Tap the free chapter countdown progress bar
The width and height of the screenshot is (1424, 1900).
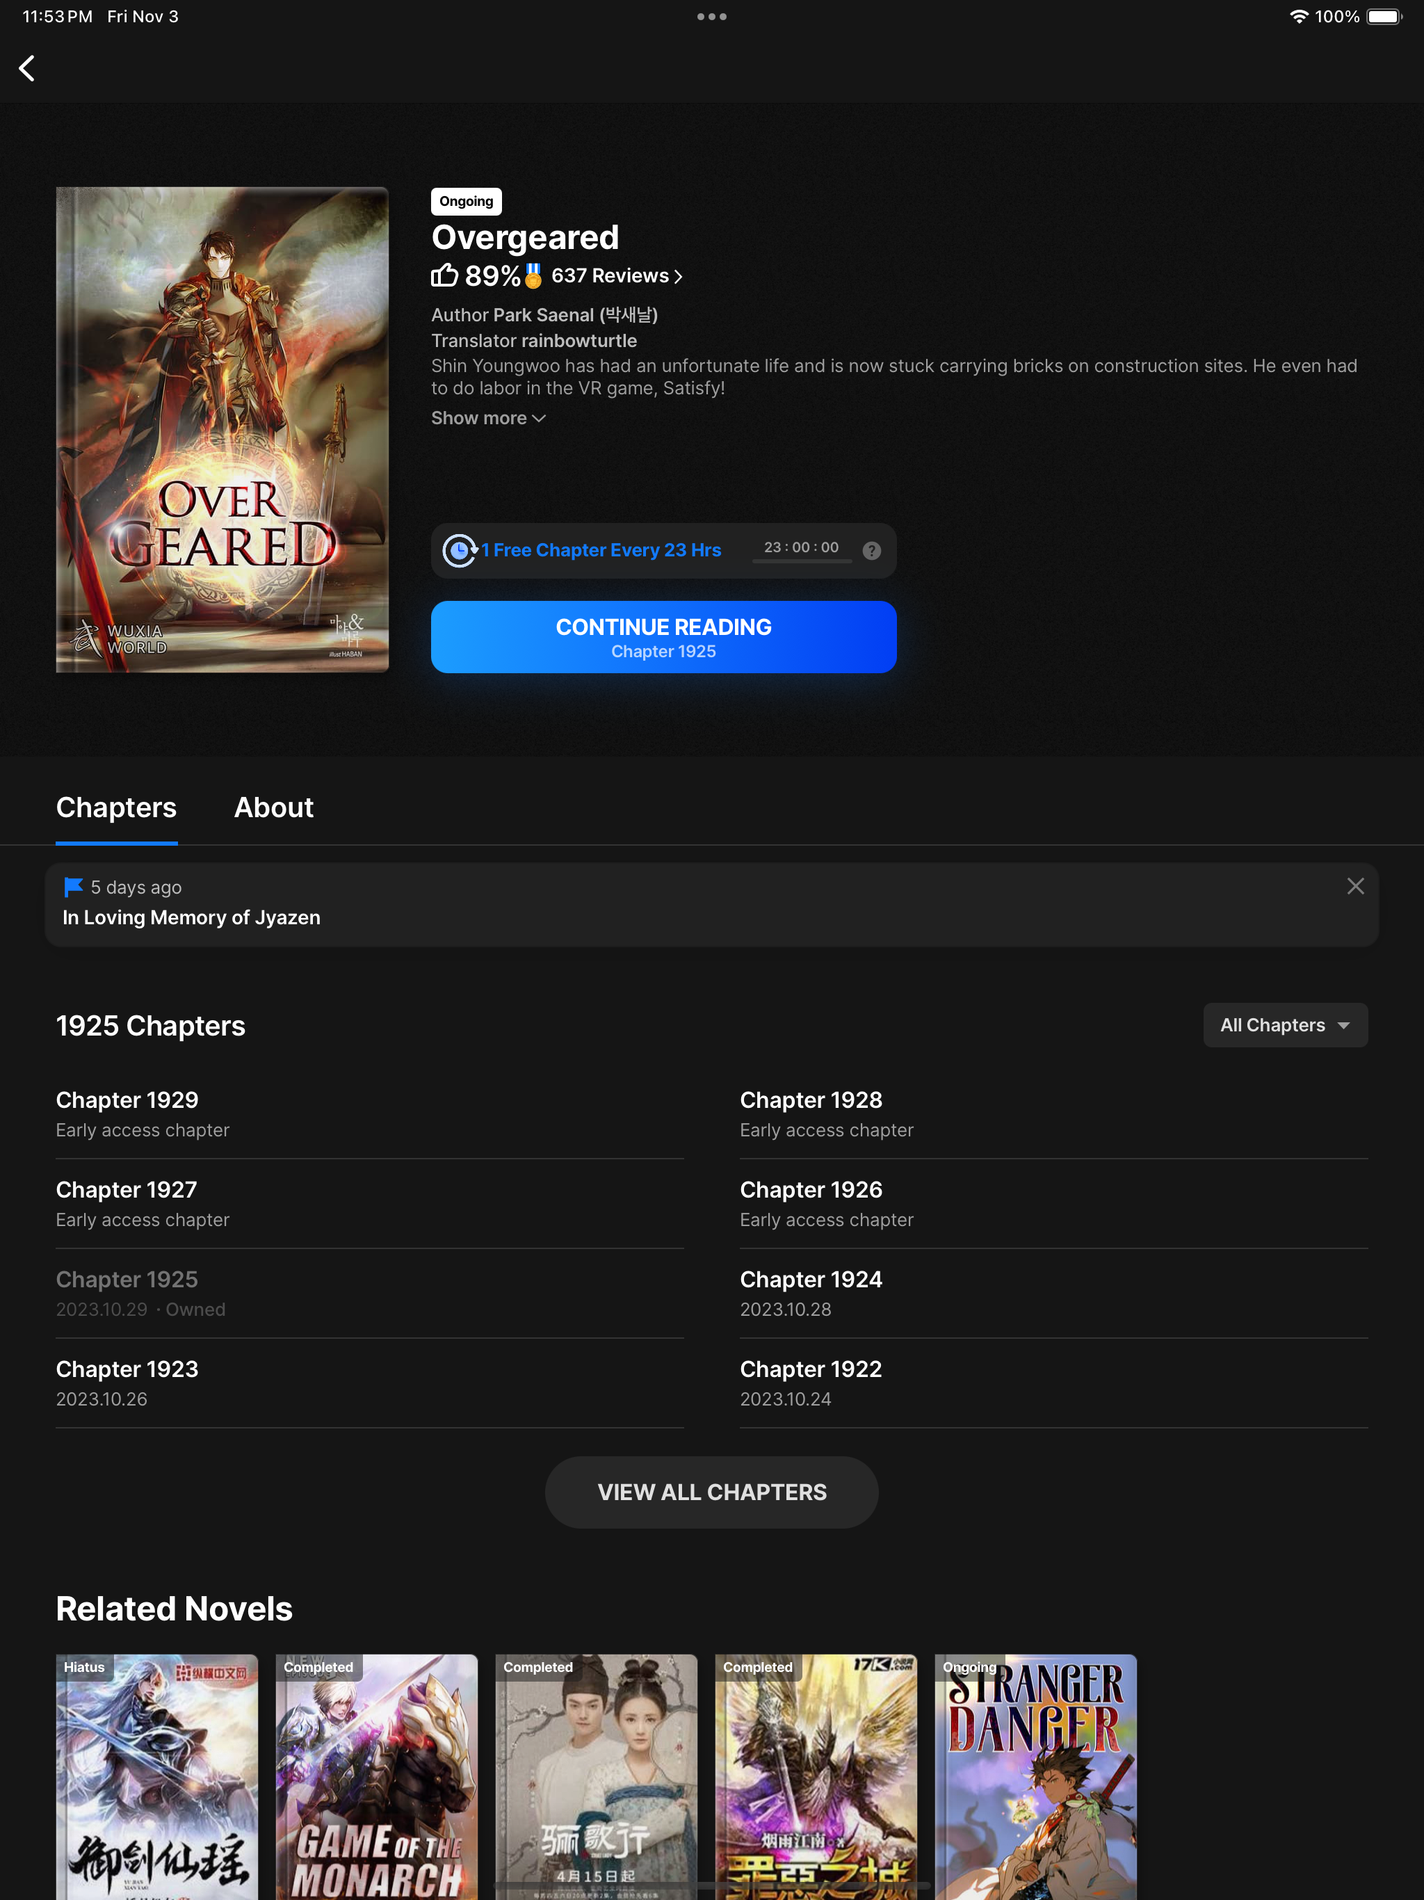pos(801,561)
